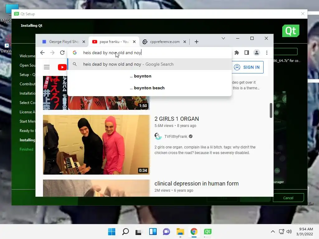Click the address bar text field
Image resolution: width=319 pixels, height=239 pixels.
click(149, 53)
